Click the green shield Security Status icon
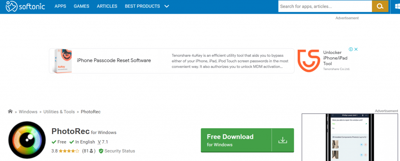Viewport: 400px width, 161px height. 101,151
